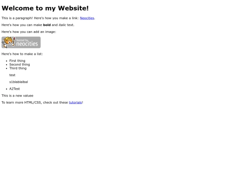This screenshot has height=188, width=250.
Task: Follow the tutorials link
Action: pos(75,103)
